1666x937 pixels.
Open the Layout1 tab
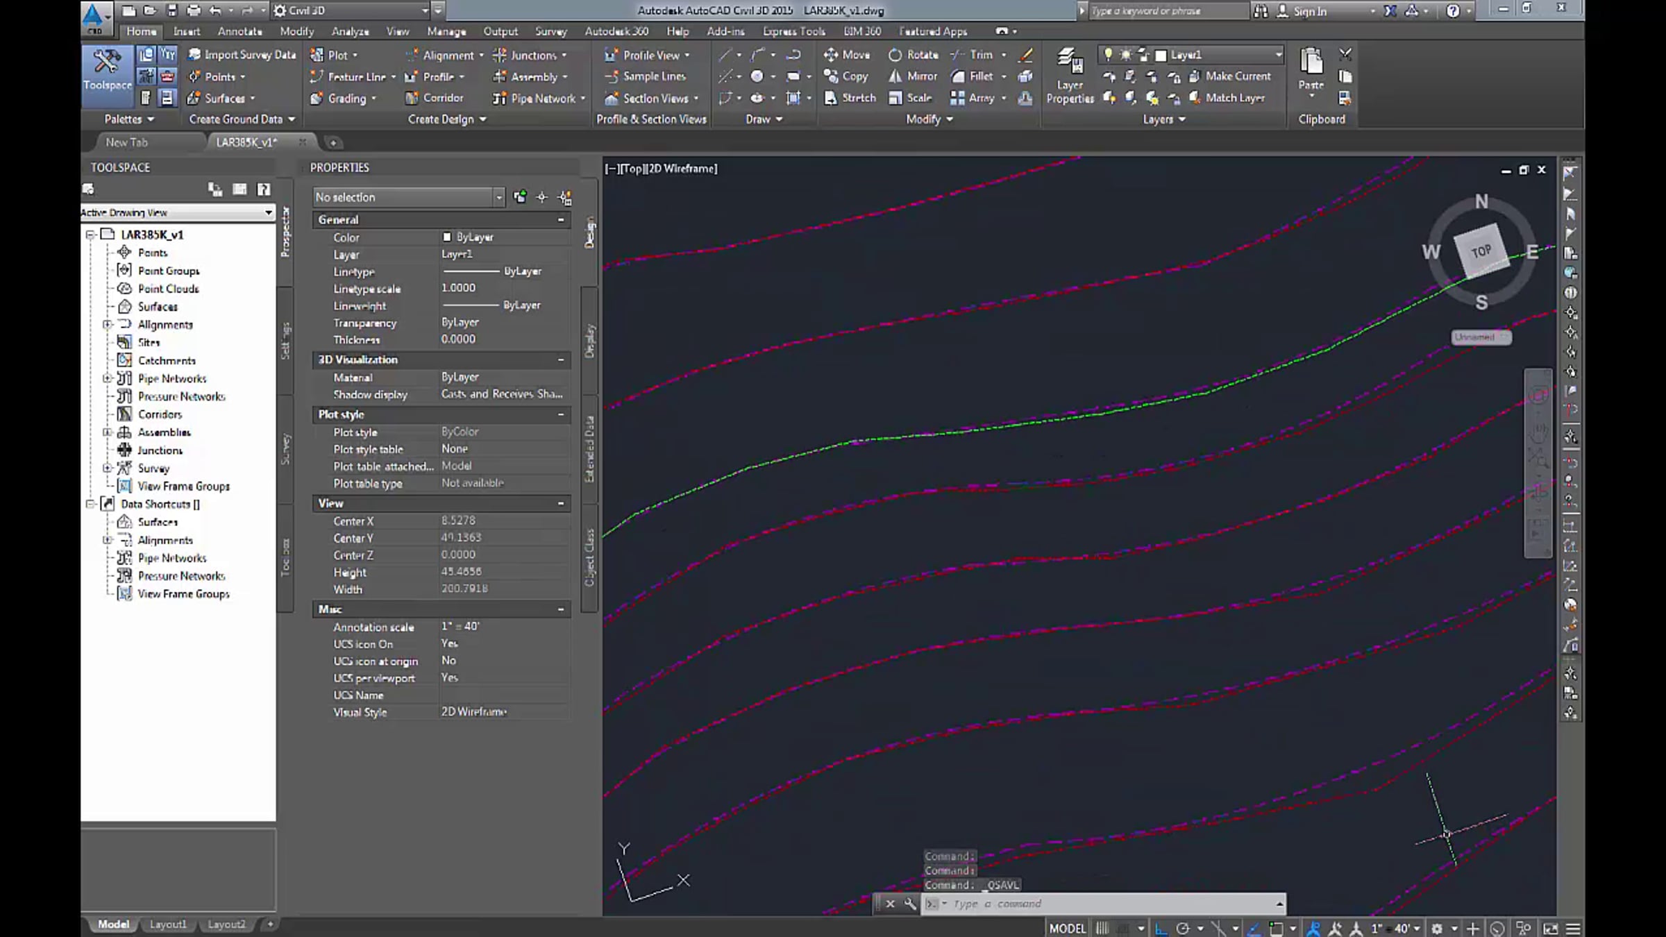[x=168, y=925]
